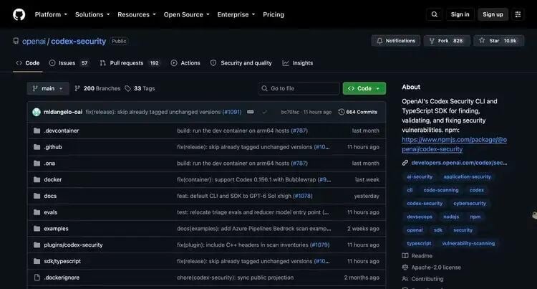Open the docs folder name
The width and height of the screenshot is (537, 289).
click(x=50, y=196)
